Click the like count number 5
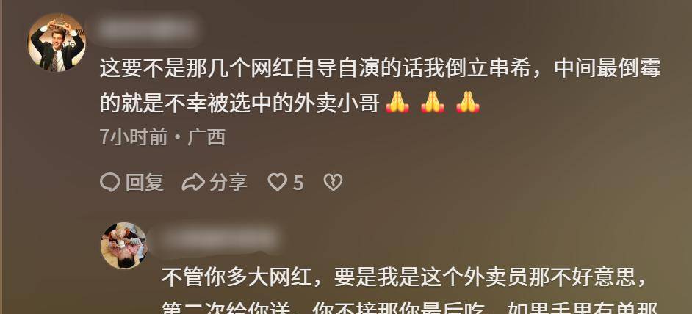Viewport: 692px width, 314px height. coord(298,183)
